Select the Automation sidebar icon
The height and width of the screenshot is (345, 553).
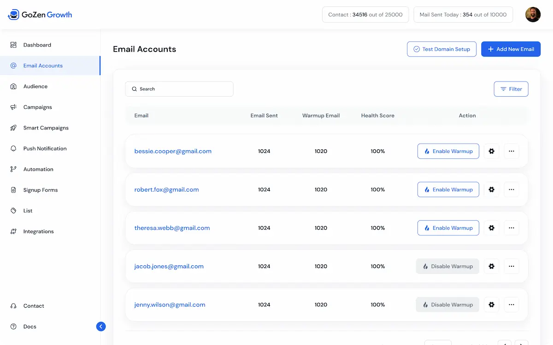point(13,169)
